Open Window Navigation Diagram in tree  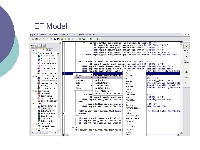(49, 113)
